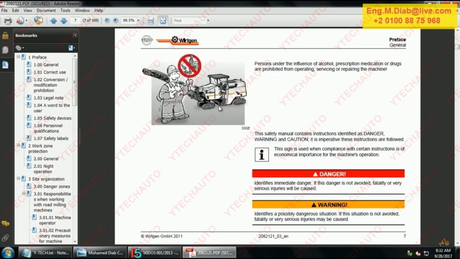Click the Print icon in toolbar
Screen dimensions: 460x259
[8, 21]
